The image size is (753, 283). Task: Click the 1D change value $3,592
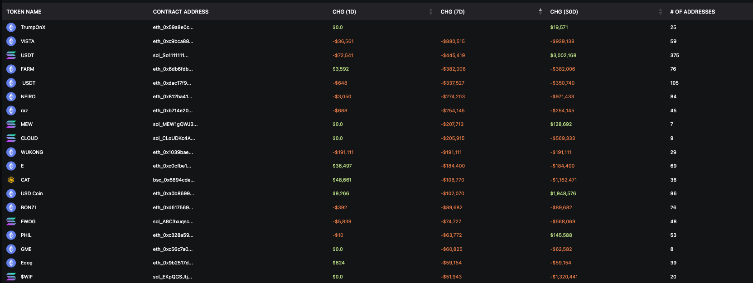[x=341, y=69]
